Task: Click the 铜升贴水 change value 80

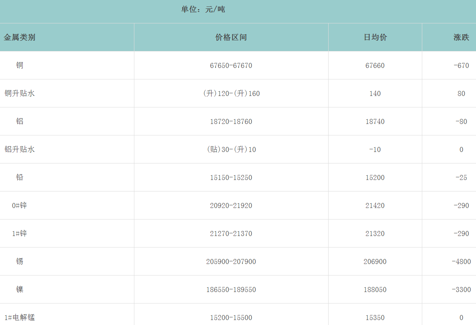Action: pyautogui.click(x=461, y=94)
